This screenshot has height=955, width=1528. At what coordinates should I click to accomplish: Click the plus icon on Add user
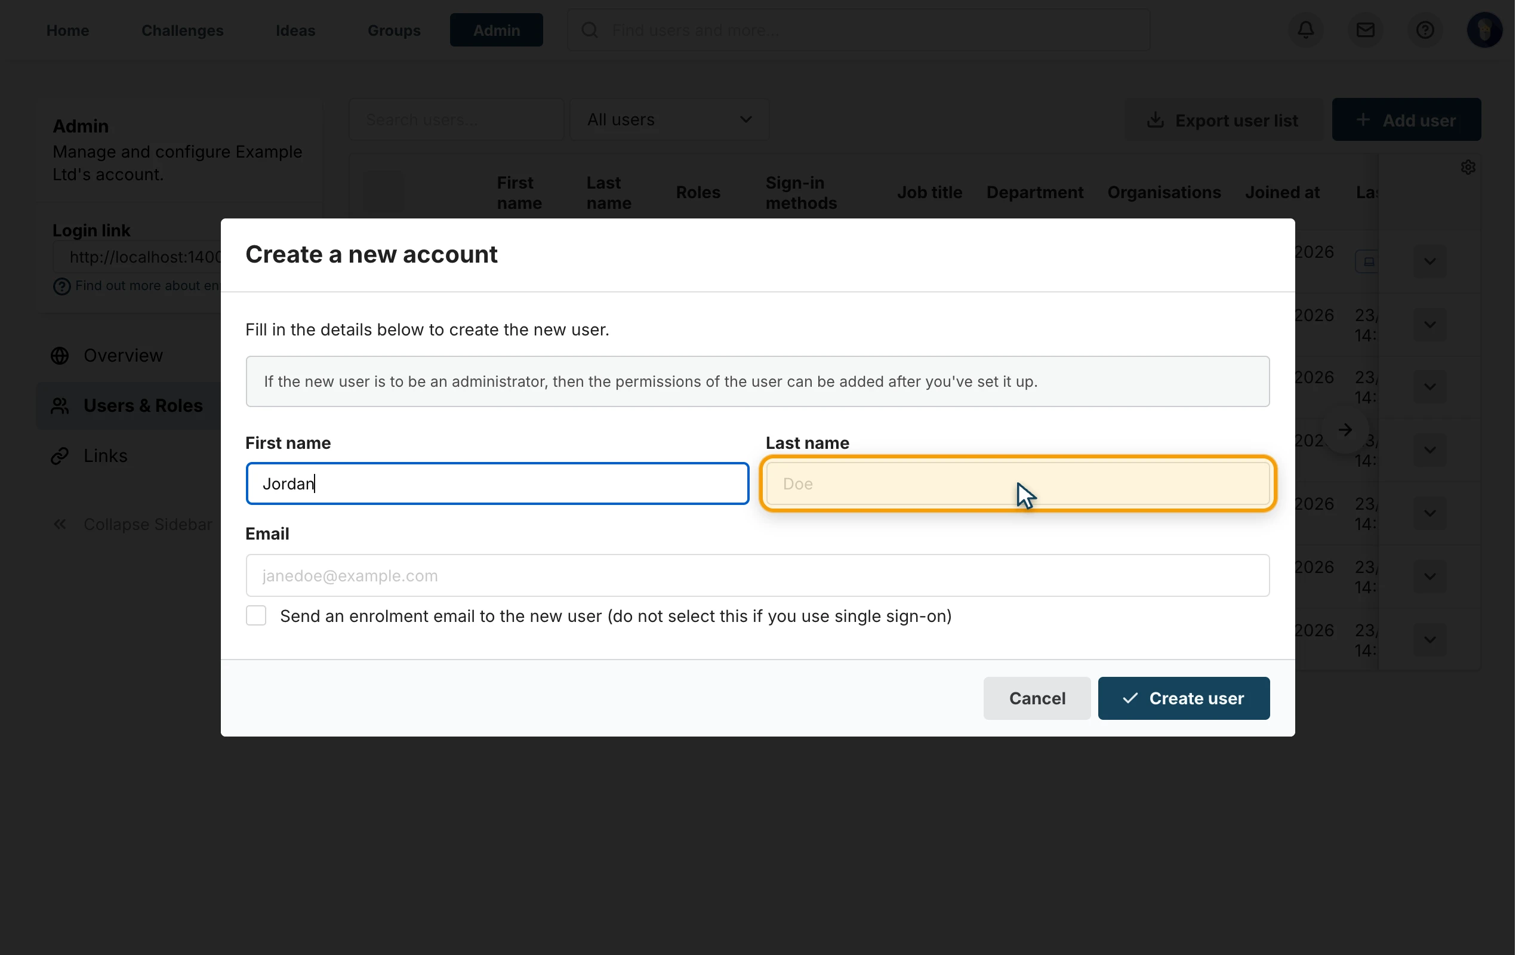tap(1363, 120)
